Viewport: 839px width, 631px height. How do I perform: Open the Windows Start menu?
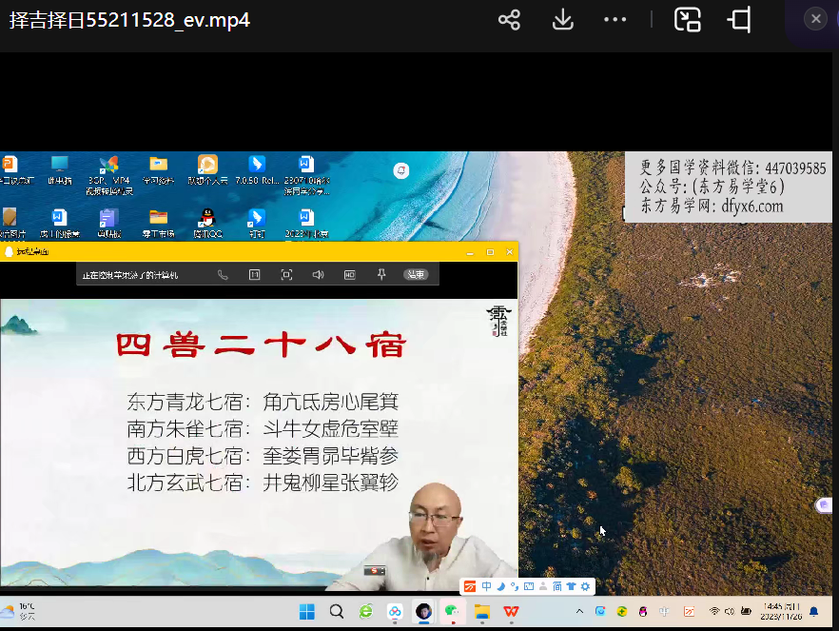[x=307, y=611]
